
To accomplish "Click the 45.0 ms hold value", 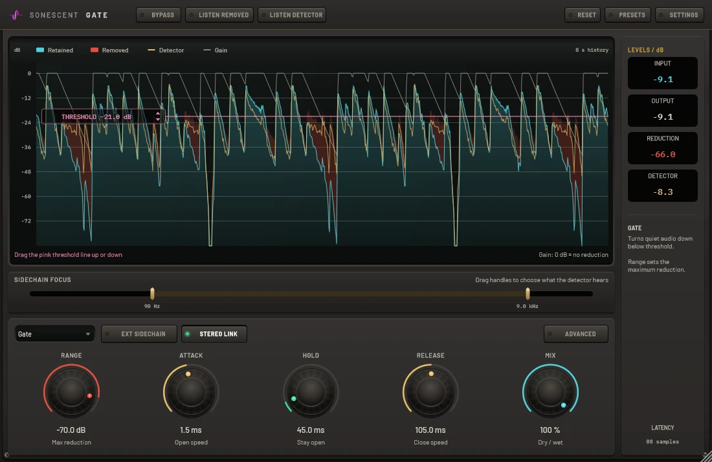I will [311, 430].
